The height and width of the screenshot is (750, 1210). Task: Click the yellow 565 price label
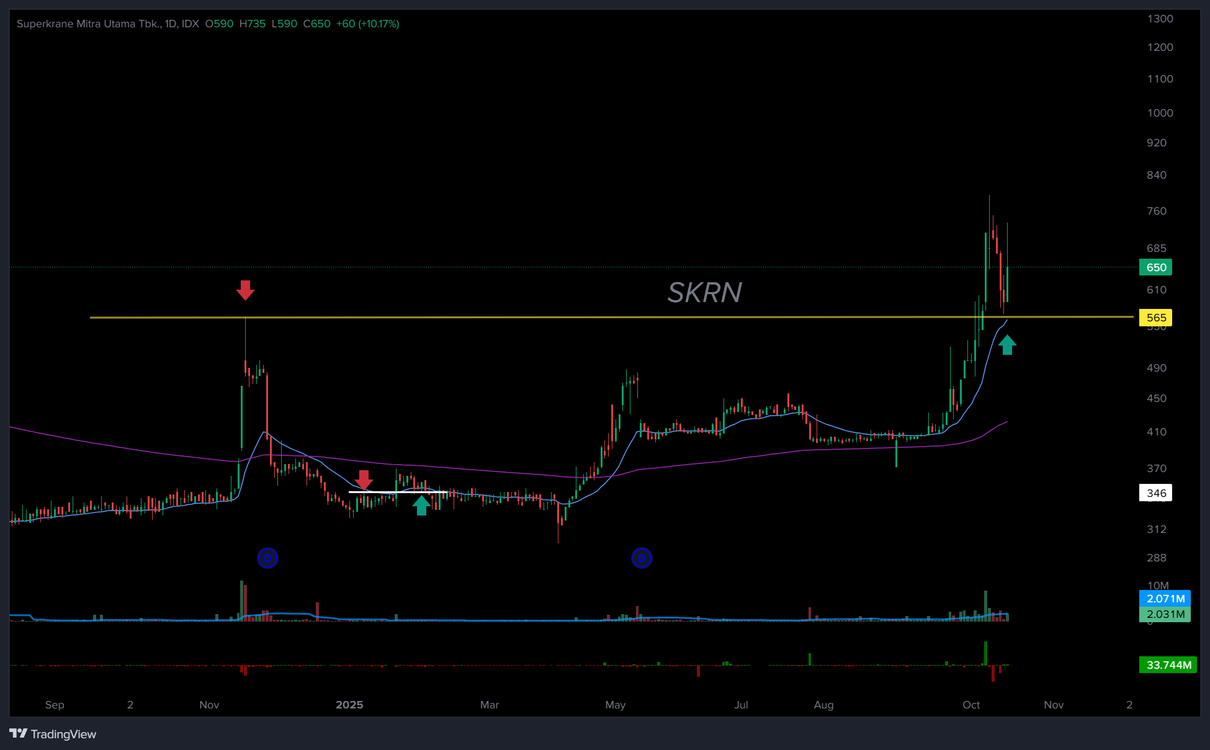(x=1155, y=318)
